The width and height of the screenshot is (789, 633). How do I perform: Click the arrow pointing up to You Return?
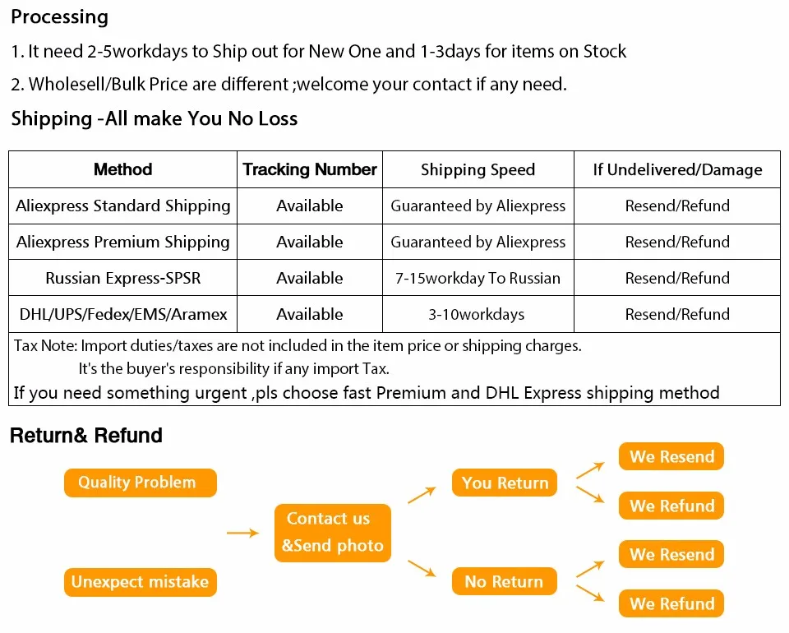point(422,495)
